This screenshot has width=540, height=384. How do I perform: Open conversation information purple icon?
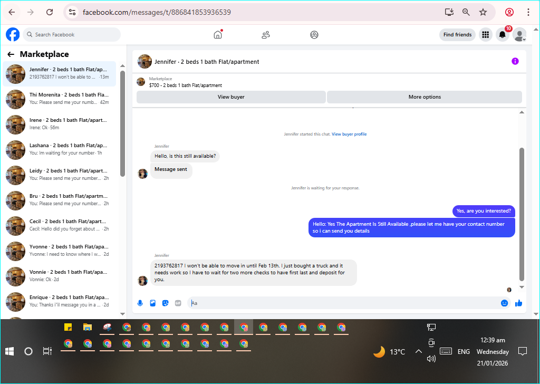point(515,61)
